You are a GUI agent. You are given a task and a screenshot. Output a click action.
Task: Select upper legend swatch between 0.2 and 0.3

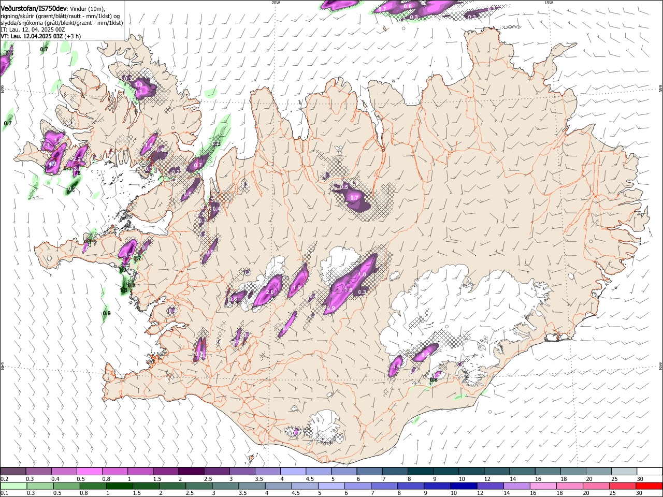coord(13,471)
